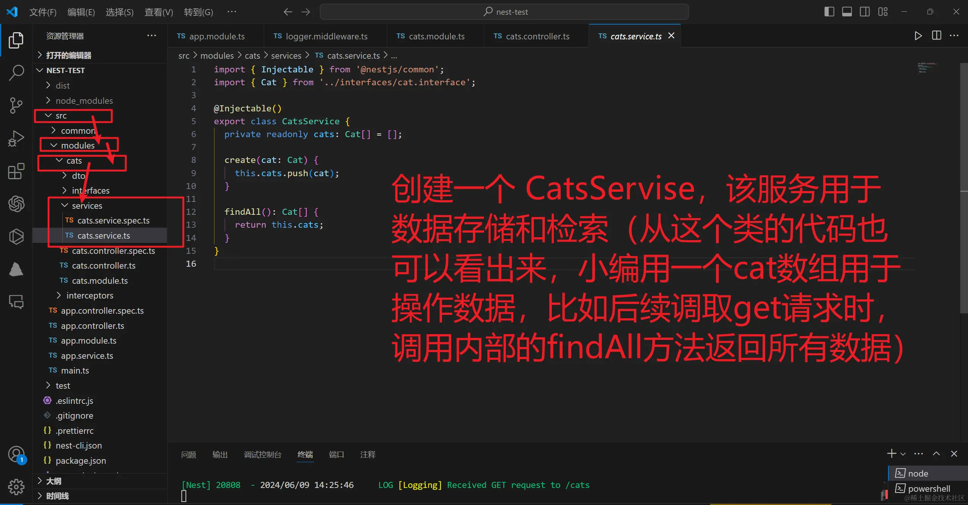
Task: Switch to the 调试控制台 panel tab
Action: [263, 454]
